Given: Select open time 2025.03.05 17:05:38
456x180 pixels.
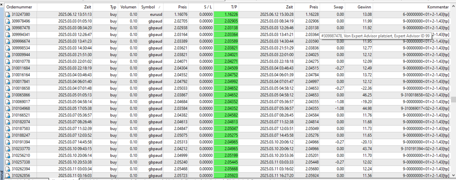Looking at the screenshot, I should pos(75,109).
